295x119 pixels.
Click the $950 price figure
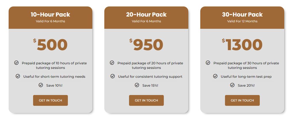coord(146,45)
